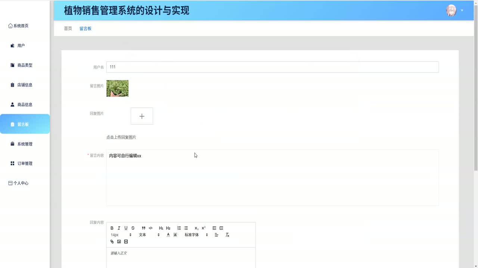Open the text color picker

point(168,235)
